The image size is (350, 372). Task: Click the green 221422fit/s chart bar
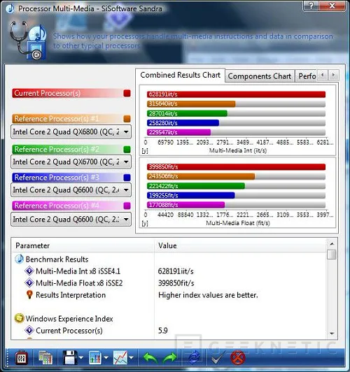[196, 186]
